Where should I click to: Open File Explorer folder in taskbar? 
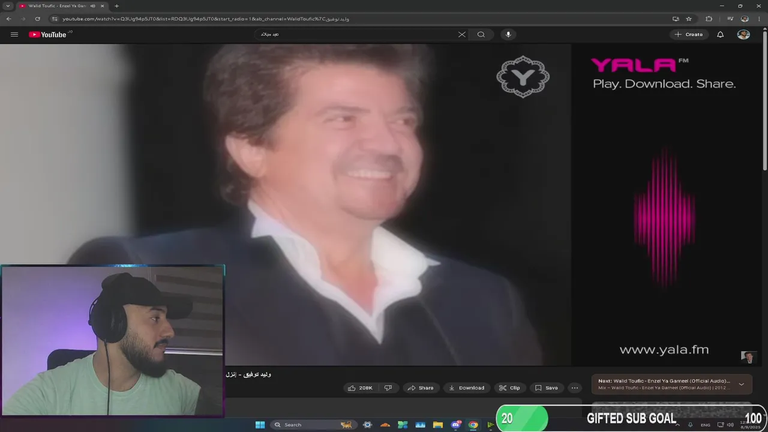pyautogui.click(x=438, y=425)
